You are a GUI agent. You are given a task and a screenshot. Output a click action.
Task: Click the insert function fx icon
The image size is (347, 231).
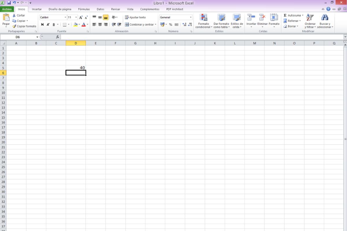pyautogui.click(x=58, y=37)
